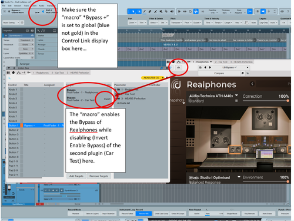This screenshot has width=294, height=221.
Task: Open the Music Editing macro page dropdown
Action: [11, 22]
